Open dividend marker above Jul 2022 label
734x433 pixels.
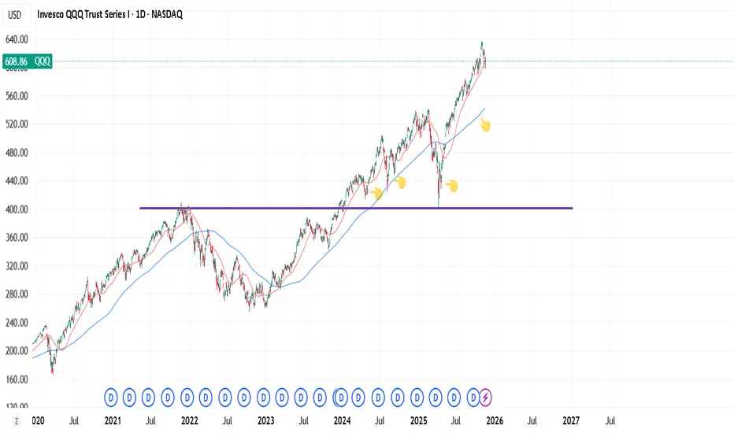click(225, 398)
